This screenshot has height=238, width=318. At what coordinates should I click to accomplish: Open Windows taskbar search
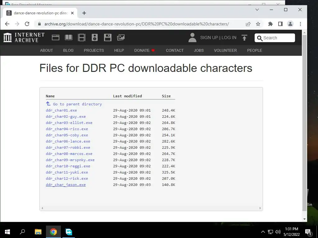[22, 232]
